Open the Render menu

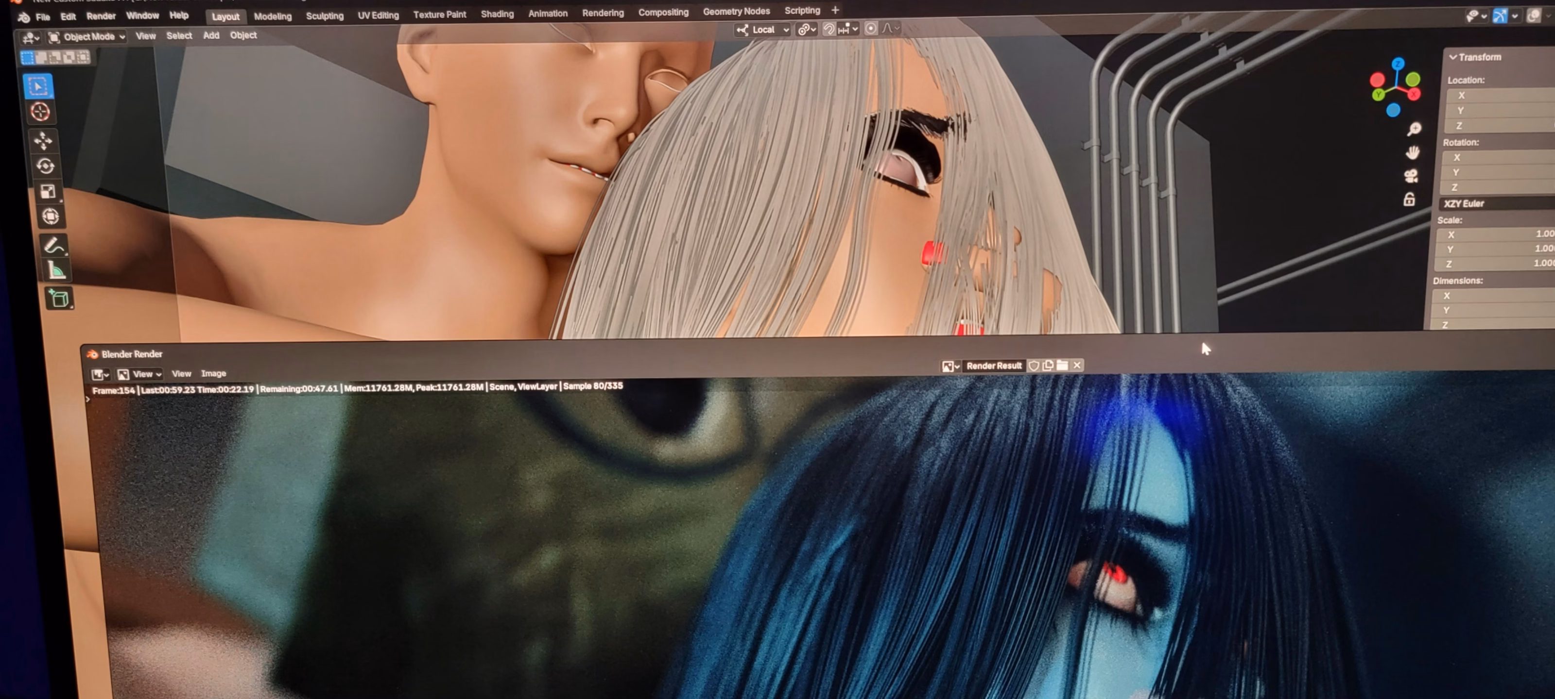coord(101,17)
